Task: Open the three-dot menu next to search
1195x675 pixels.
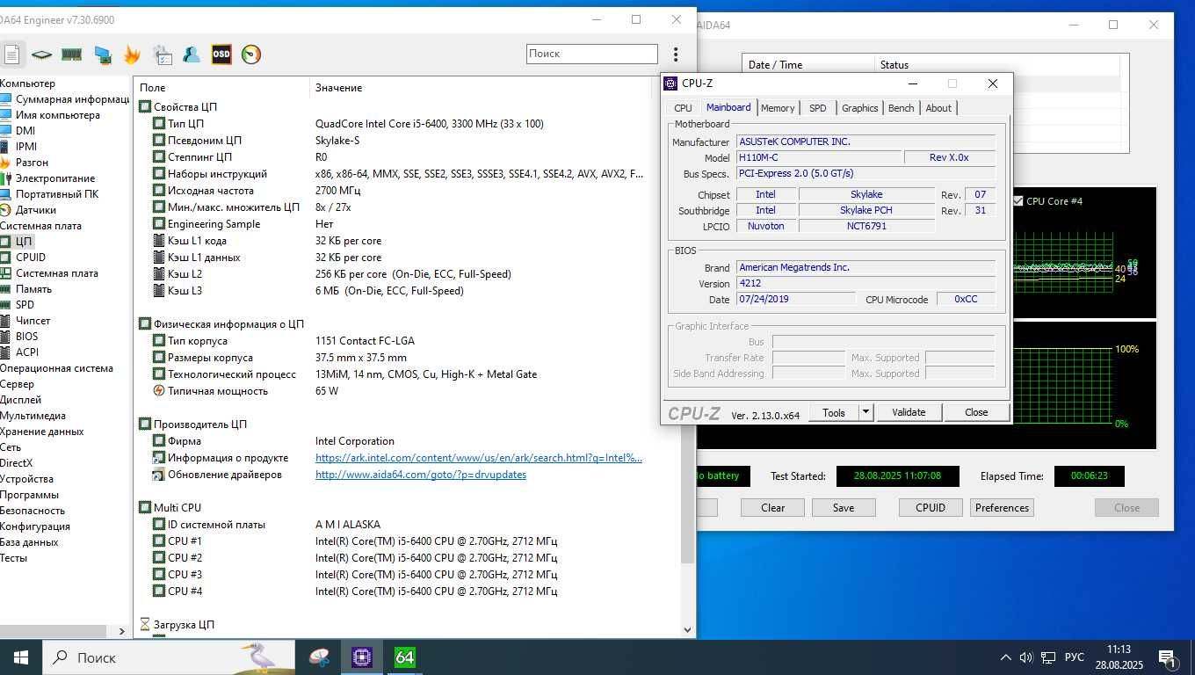Action: click(676, 54)
